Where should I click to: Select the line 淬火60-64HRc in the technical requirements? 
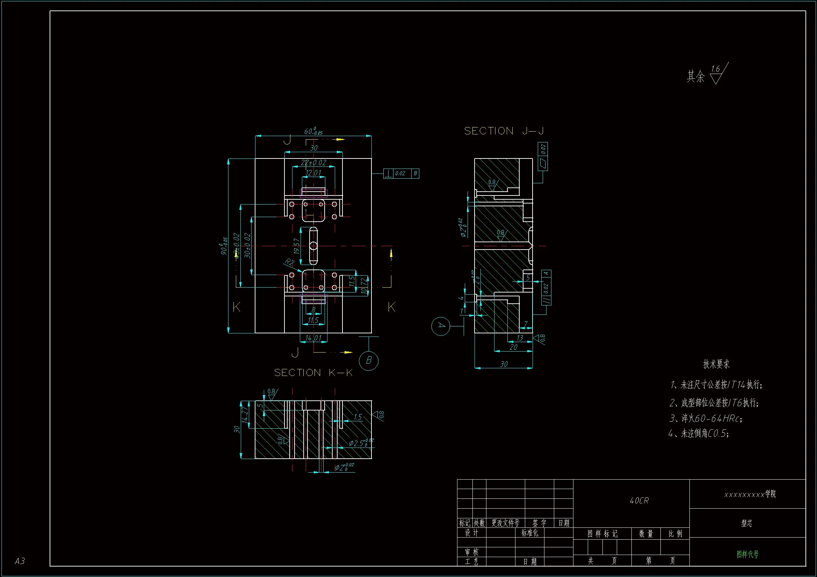[x=706, y=419]
